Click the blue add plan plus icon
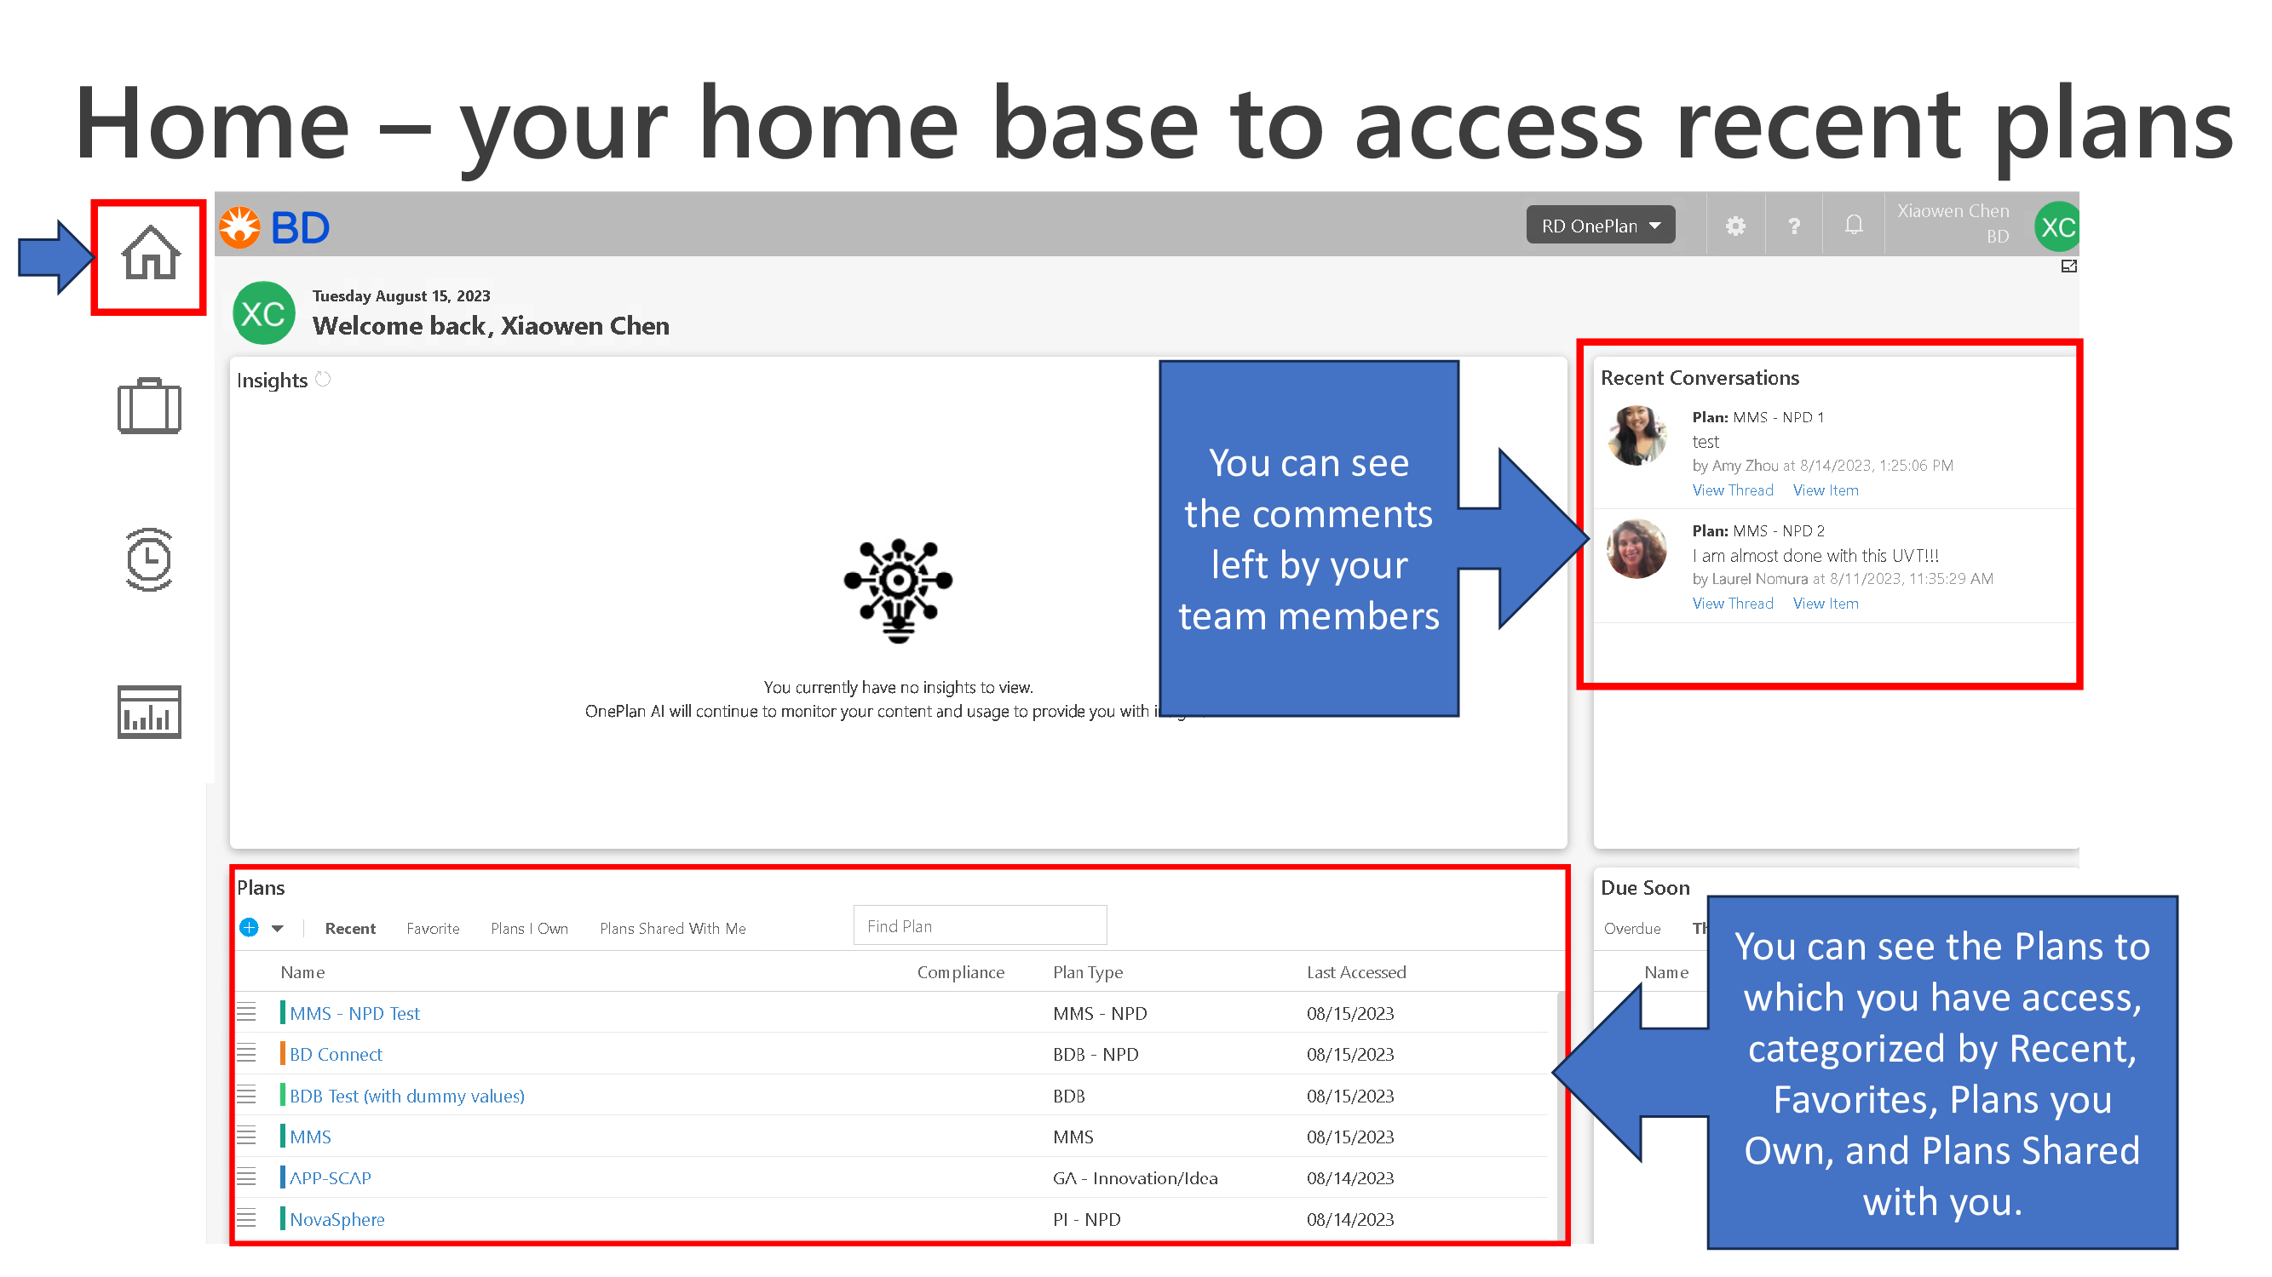The width and height of the screenshot is (2272, 1277). [x=250, y=927]
